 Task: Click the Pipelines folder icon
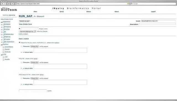click(4, 37)
